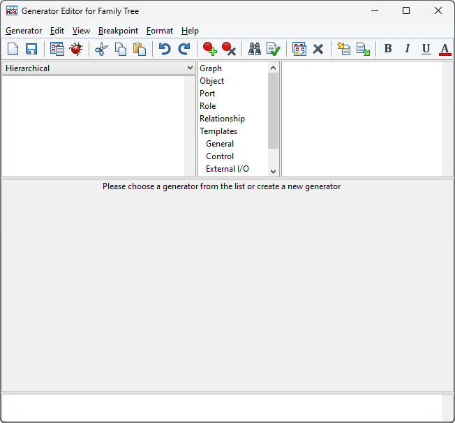This screenshot has width=455, height=423.
Task: Click the generate report icon beside Save
Action: tap(57, 49)
